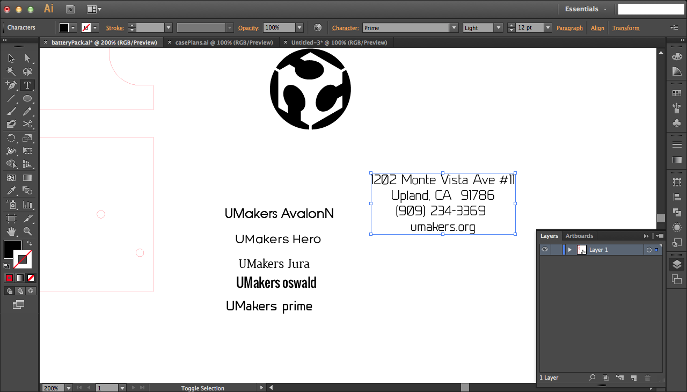Select the Direct Selection tool
Screen dimensions: 687x392
[27, 59]
